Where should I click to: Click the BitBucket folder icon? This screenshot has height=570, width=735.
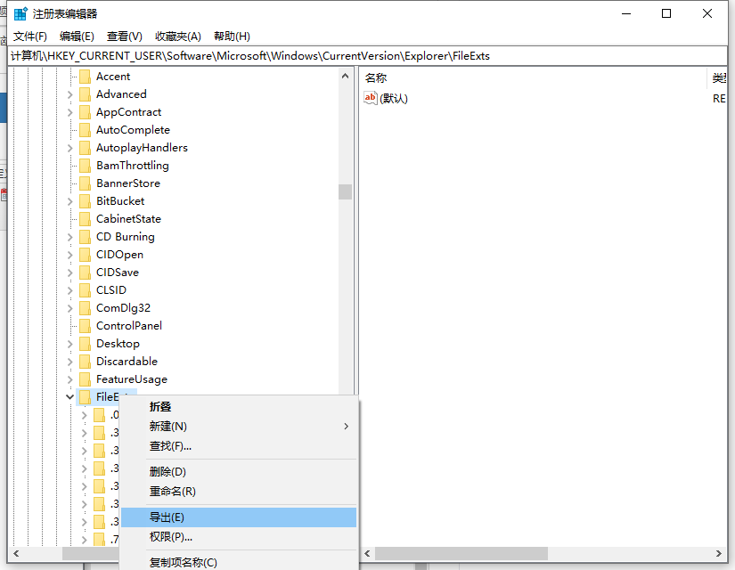click(x=85, y=201)
